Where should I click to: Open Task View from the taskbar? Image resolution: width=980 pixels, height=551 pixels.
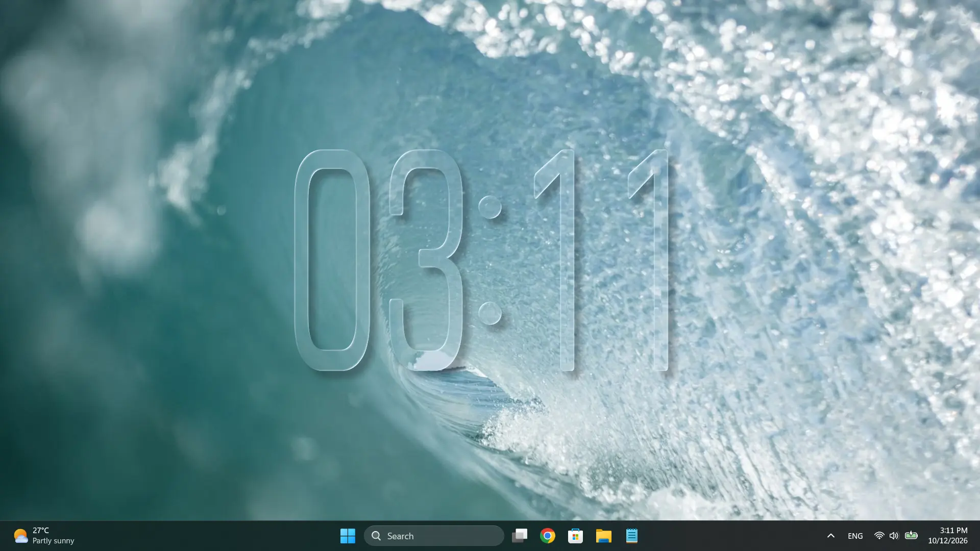(520, 536)
